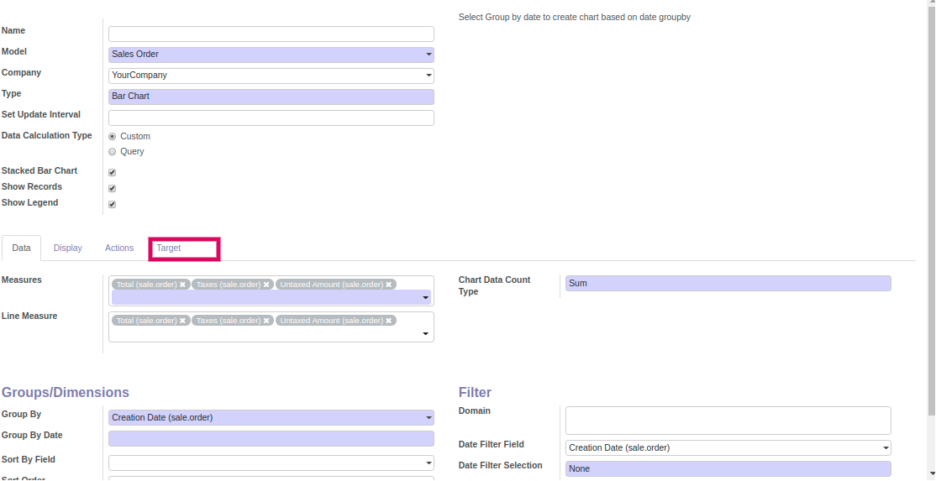This screenshot has height=481, width=936.
Task: Remove Taxes (sale.order) tag from Measures
Action: [x=266, y=285]
